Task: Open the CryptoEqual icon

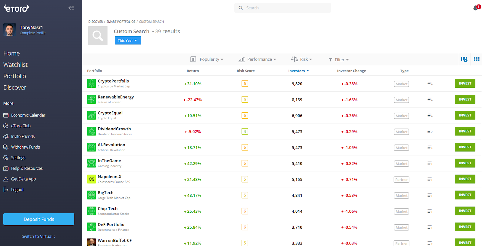Action: (91, 115)
